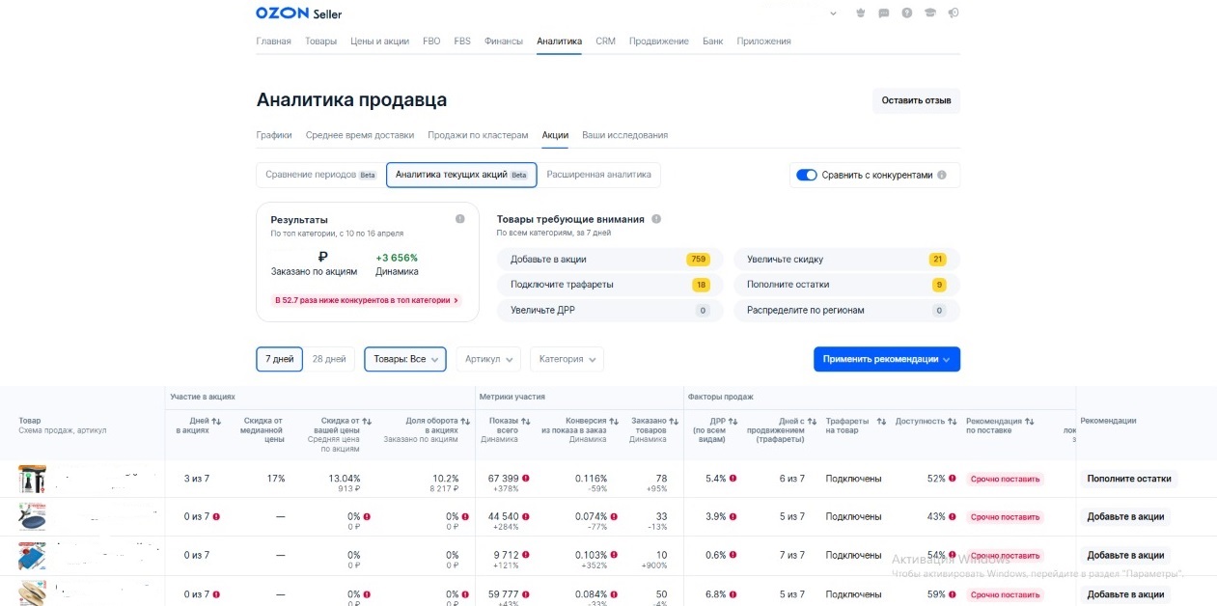Image resolution: width=1217 pixels, height=606 pixels.
Task: Open product thumbnail in 9 712 row
Action: 32,556
